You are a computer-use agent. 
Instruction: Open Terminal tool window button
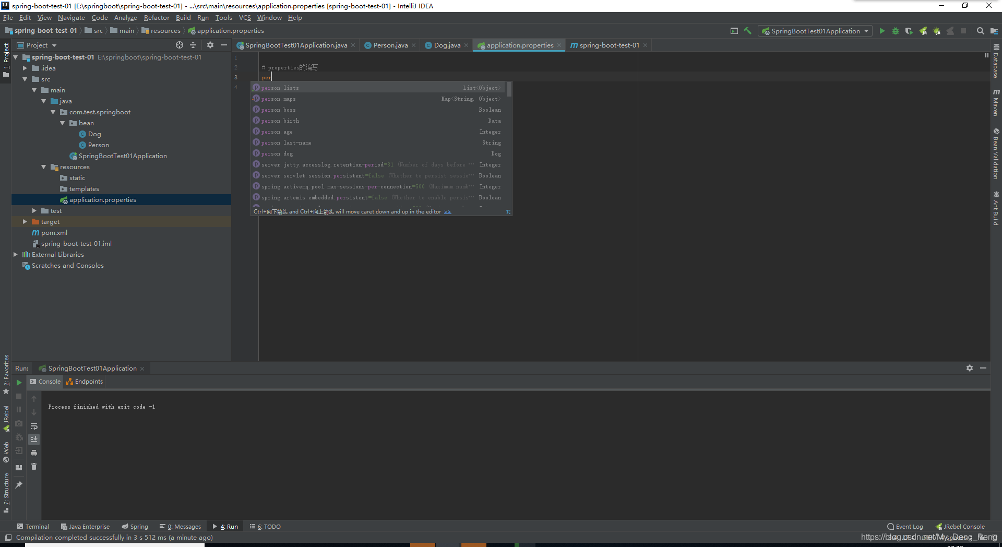pos(33,527)
